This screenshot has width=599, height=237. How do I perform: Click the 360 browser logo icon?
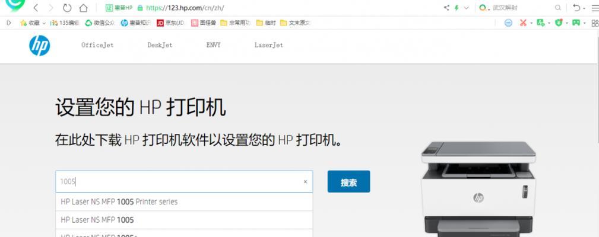click(x=15, y=5)
